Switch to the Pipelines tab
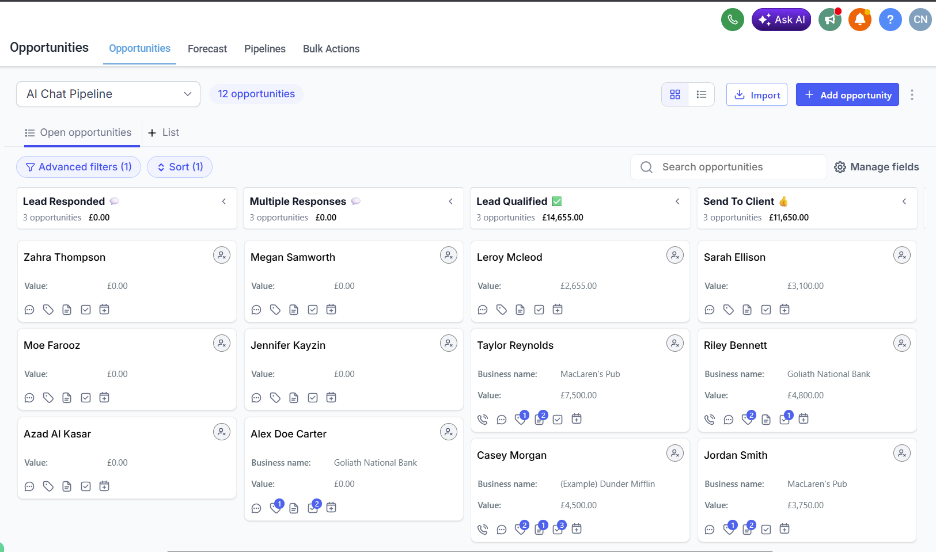Viewport: 936px width, 552px height. [x=265, y=49]
